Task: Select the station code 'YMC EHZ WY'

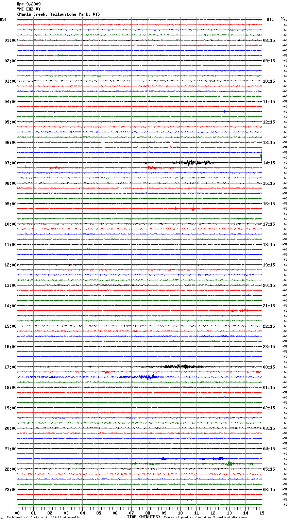Action: pyautogui.click(x=29, y=9)
